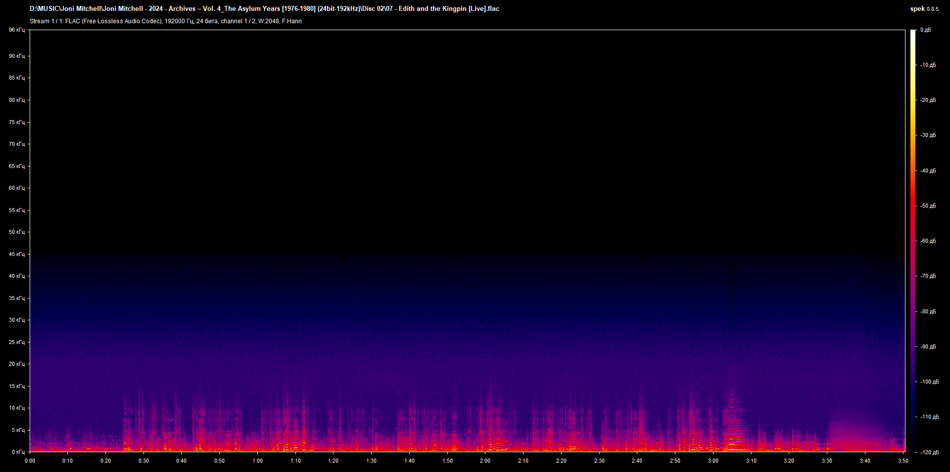
Task: Click the stream info line showing FLAC codec
Action: pyautogui.click(x=165, y=21)
